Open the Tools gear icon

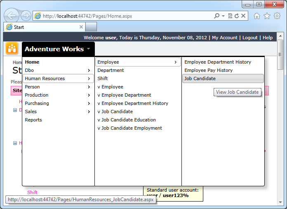point(277,16)
